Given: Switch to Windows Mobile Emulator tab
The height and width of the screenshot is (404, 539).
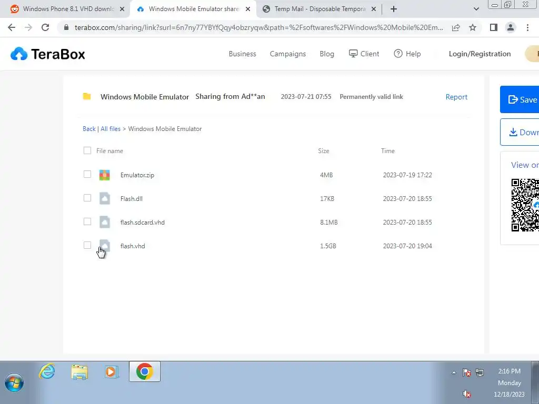Looking at the screenshot, I should [x=194, y=9].
